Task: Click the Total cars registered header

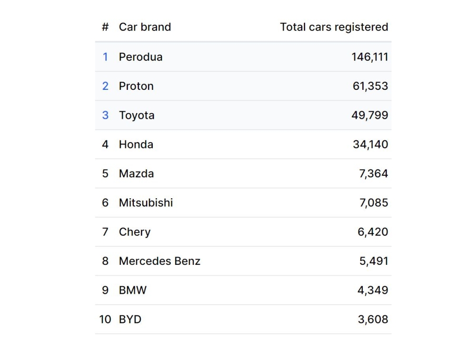Action: 334,27
